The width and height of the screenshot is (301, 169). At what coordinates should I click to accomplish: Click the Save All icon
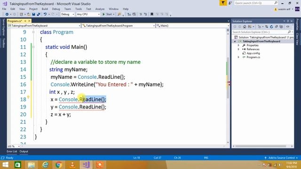click(x=39, y=15)
